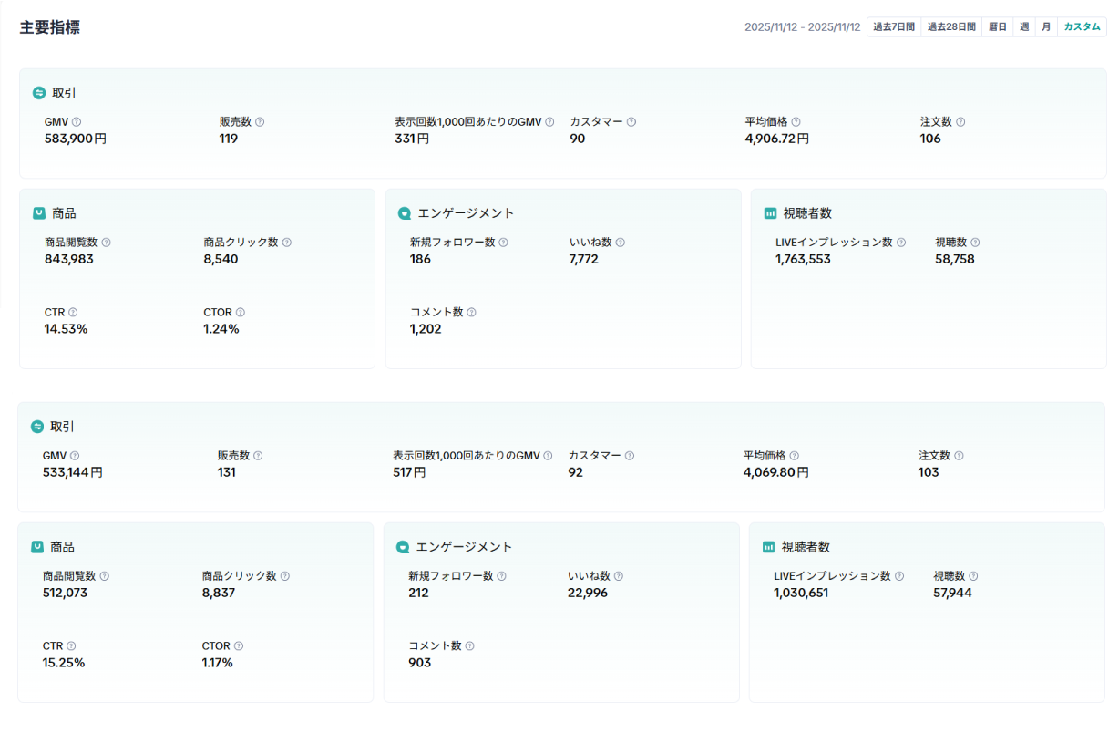Click help icon beside LIVEインプレッション数 above 1,030,651
The height and width of the screenshot is (733, 1119).
(x=899, y=576)
